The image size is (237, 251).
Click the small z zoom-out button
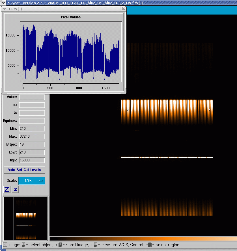point(15,190)
